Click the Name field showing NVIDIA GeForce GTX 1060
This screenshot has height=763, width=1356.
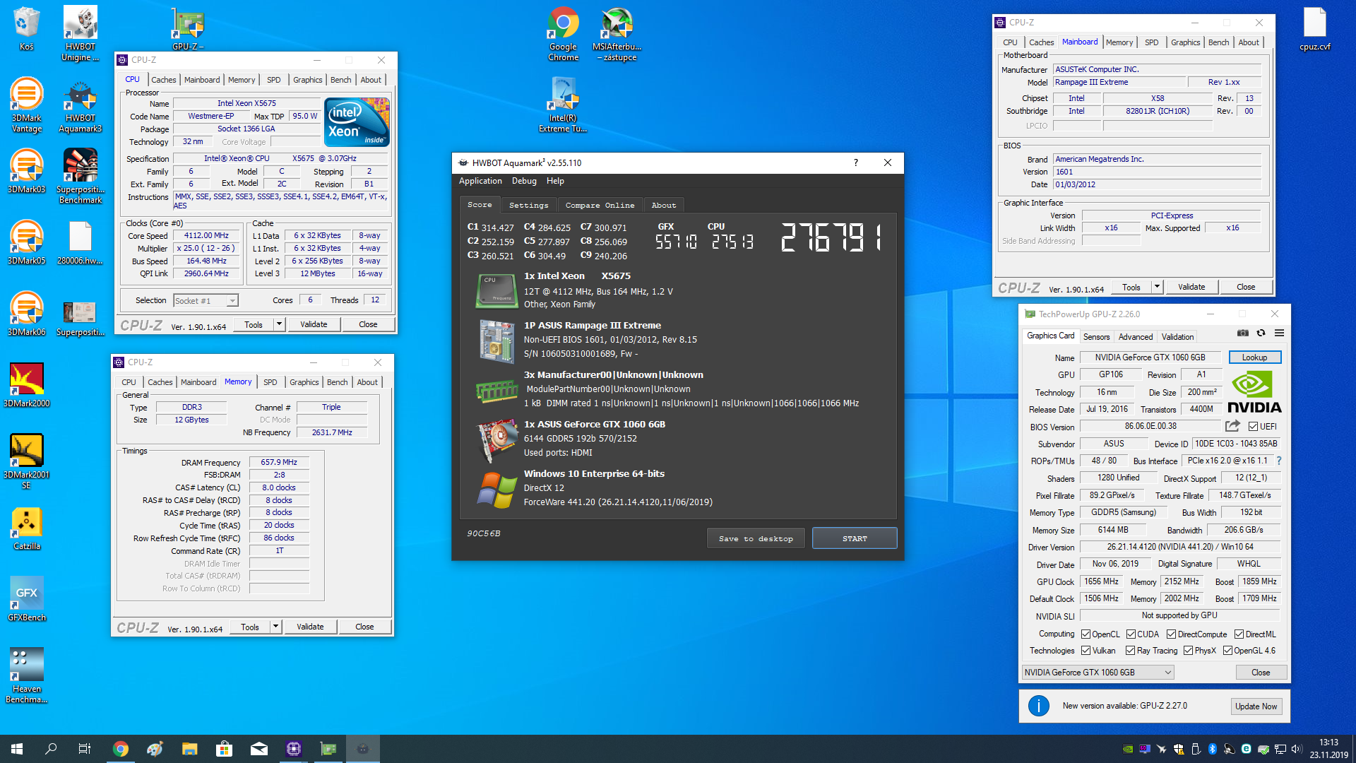tap(1150, 357)
